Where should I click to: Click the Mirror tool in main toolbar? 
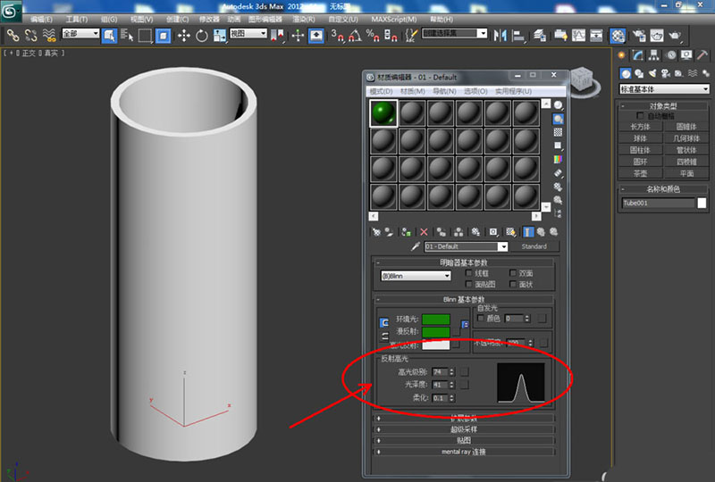pos(500,36)
